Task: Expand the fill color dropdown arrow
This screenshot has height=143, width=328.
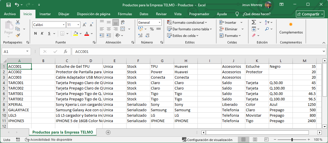Action: pyautogui.click(x=80, y=33)
